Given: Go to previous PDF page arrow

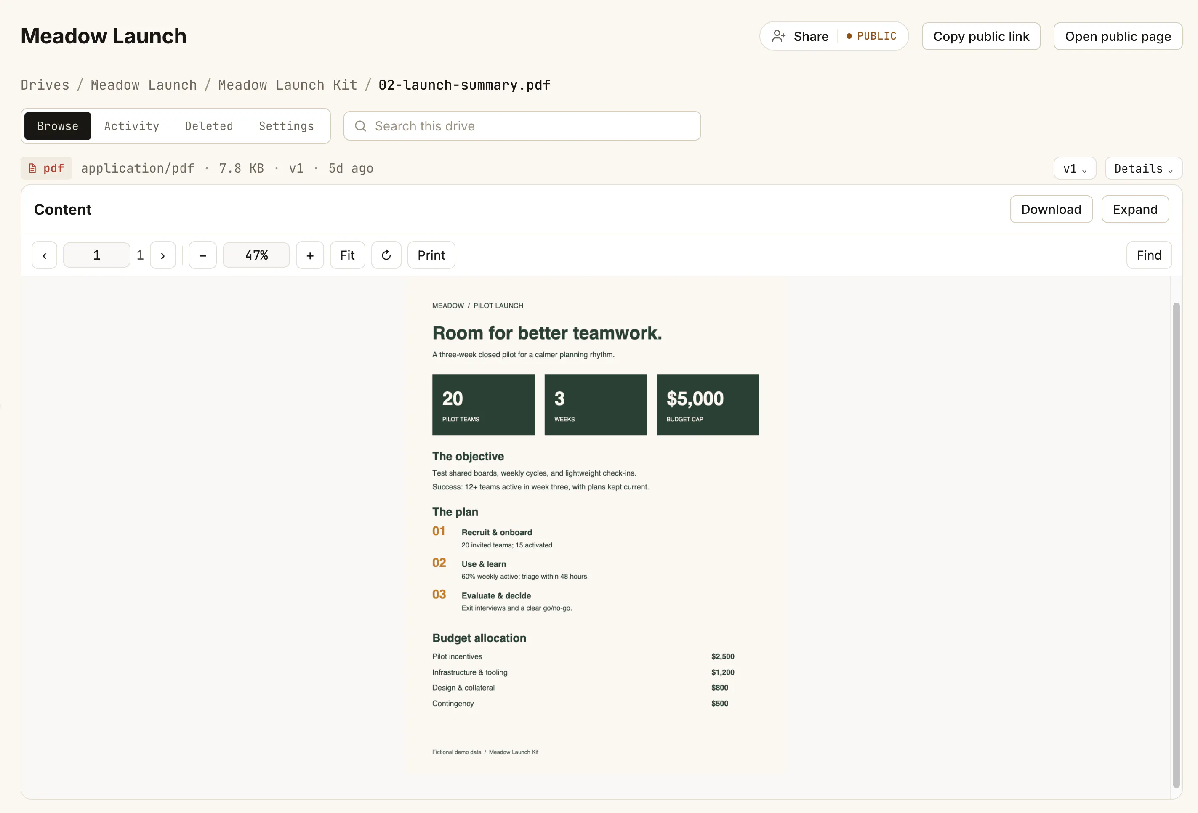Looking at the screenshot, I should (44, 255).
